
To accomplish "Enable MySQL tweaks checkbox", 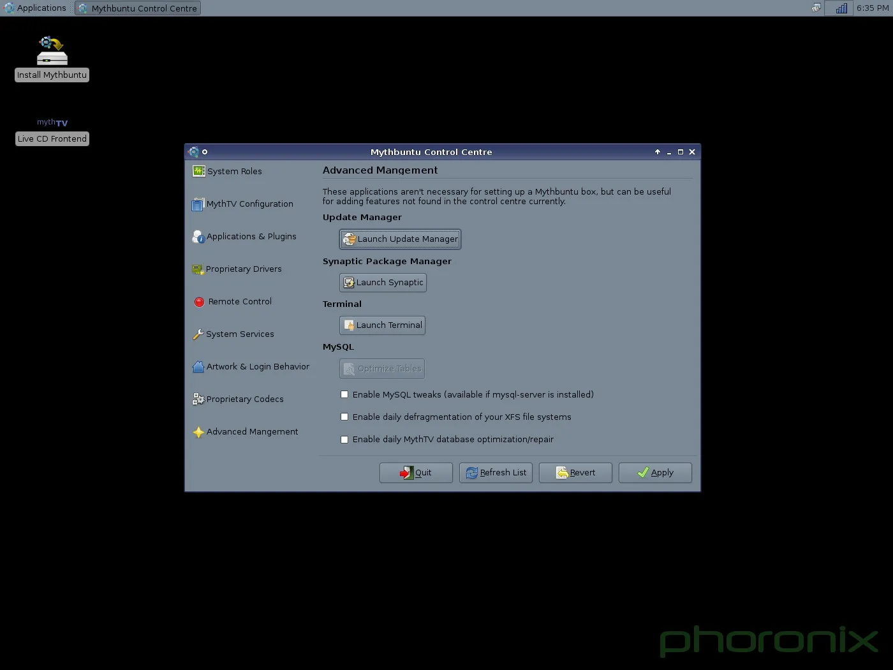I will [x=344, y=395].
